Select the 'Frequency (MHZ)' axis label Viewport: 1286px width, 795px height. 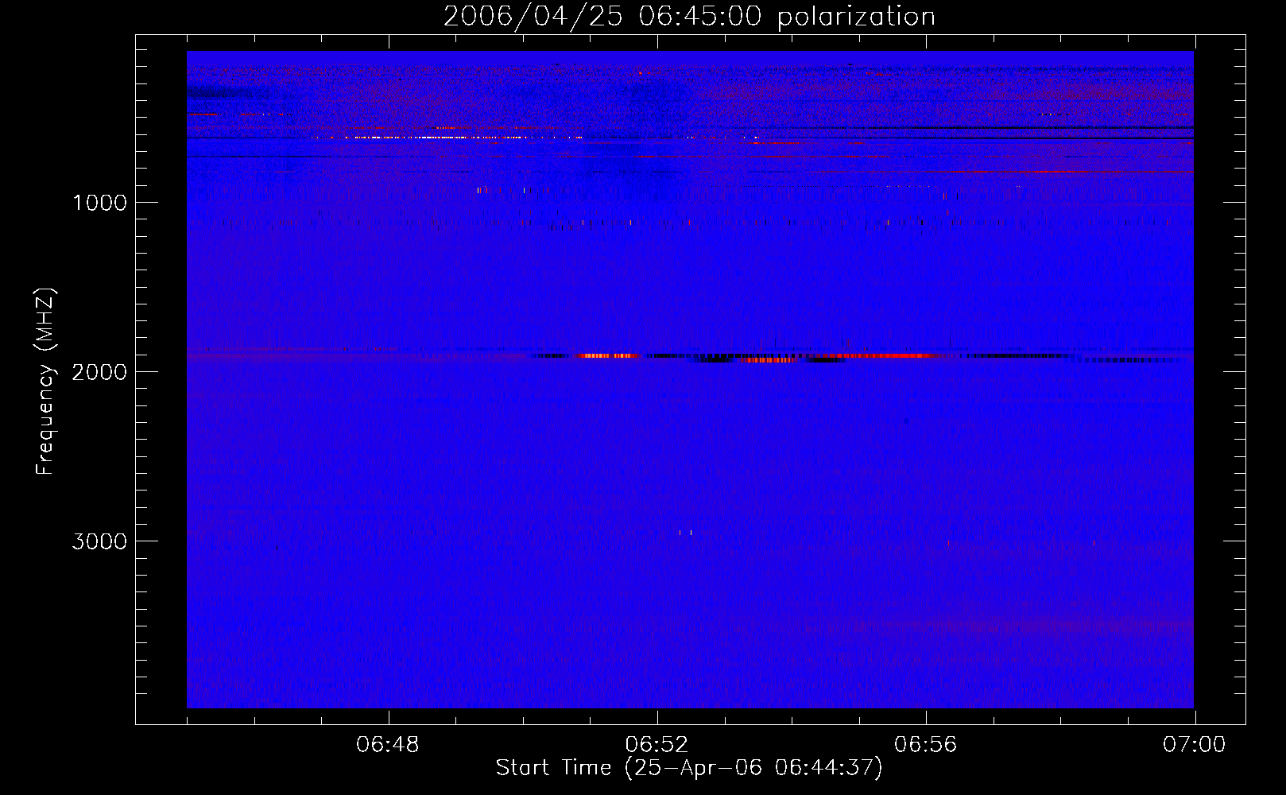pos(45,381)
